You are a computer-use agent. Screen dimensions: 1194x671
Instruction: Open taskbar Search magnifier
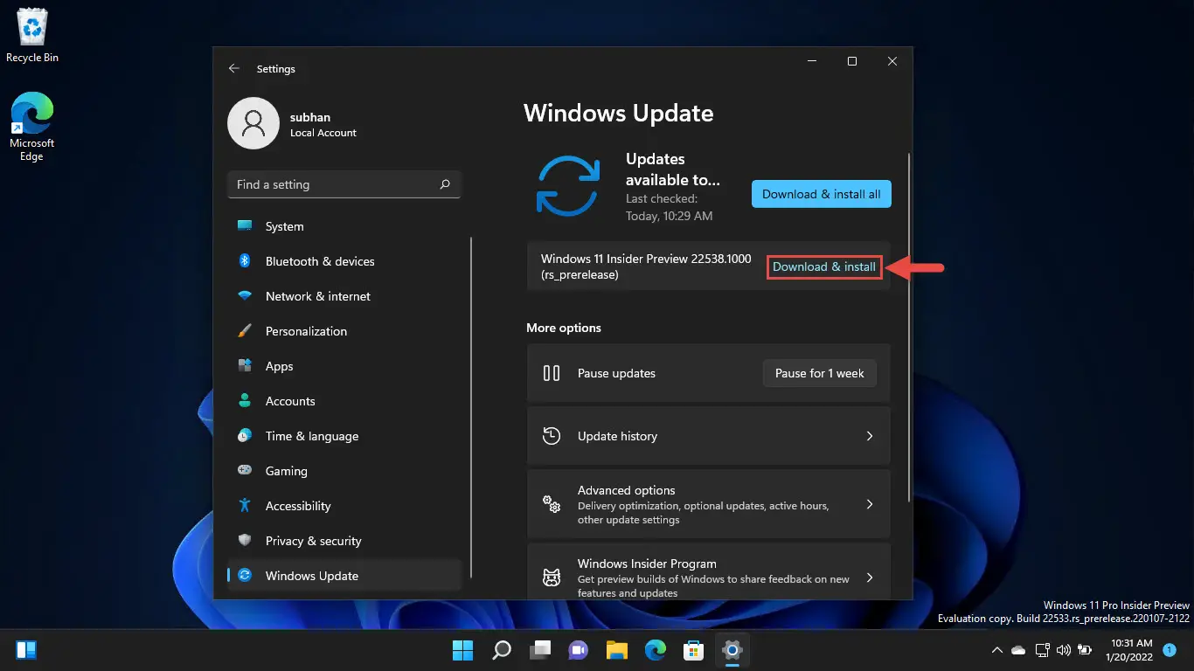502,650
